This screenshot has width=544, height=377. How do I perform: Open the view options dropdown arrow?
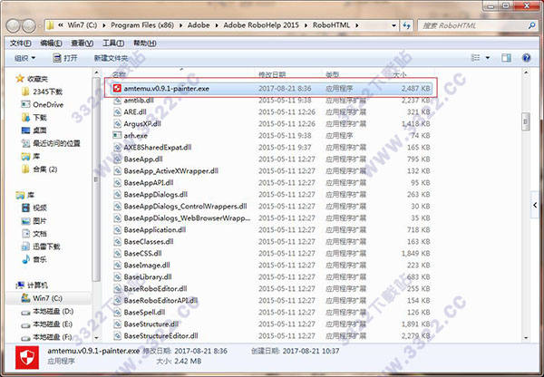pyautogui.click(x=488, y=58)
